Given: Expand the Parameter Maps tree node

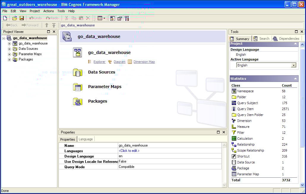Looking at the screenshot, I should pyautogui.click(x=9, y=54).
